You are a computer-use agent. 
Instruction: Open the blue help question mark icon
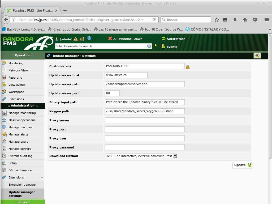click(89, 38)
